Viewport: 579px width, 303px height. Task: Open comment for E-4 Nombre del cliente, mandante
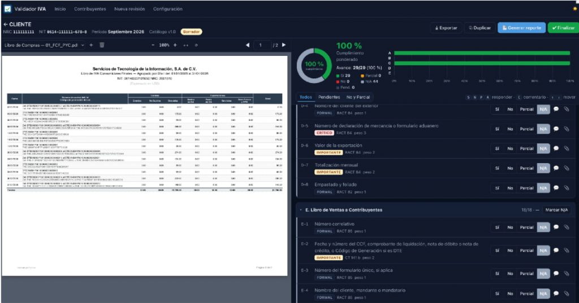coord(556,293)
